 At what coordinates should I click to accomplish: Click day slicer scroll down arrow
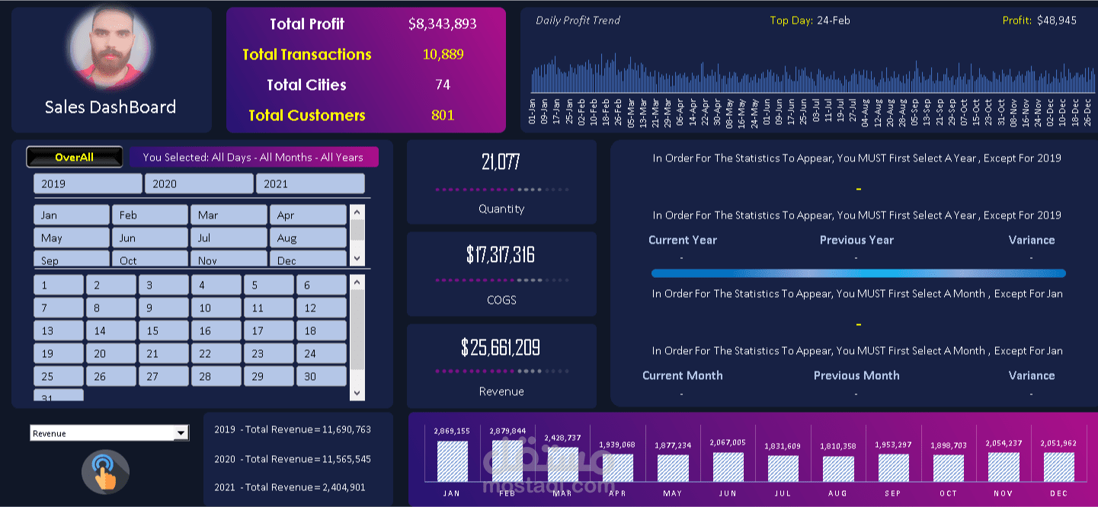tap(357, 393)
